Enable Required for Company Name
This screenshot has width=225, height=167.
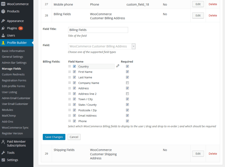tap(127, 83)
